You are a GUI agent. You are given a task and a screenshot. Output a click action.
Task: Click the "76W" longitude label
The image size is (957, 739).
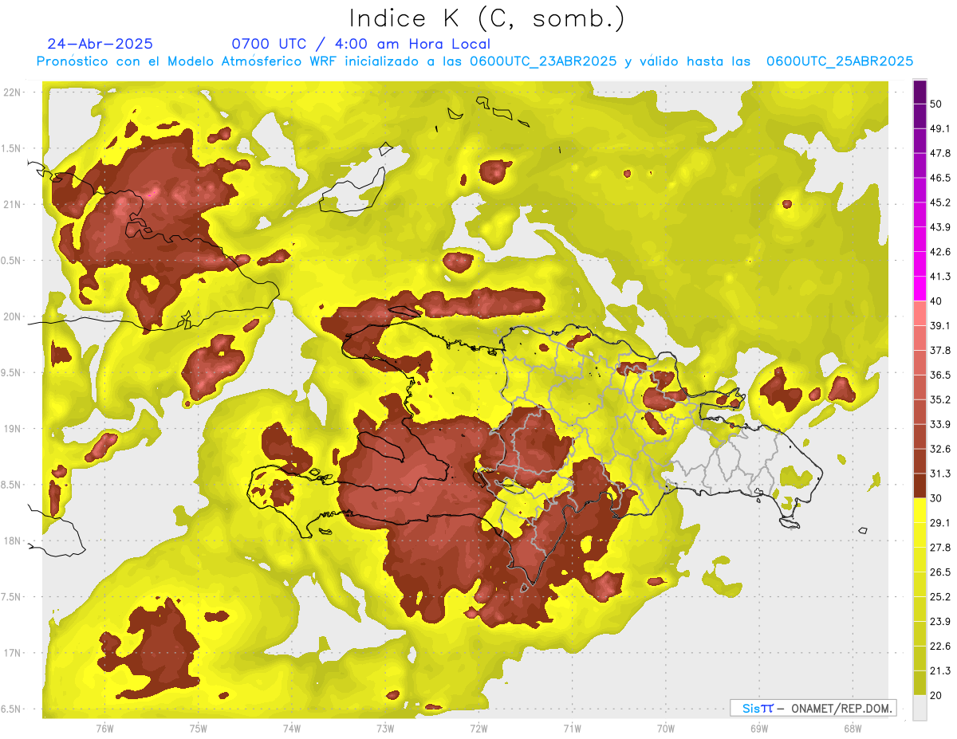pos(104,729)
